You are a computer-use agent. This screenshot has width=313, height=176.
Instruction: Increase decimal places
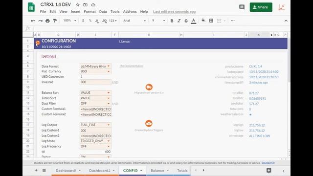click(104, 21)
